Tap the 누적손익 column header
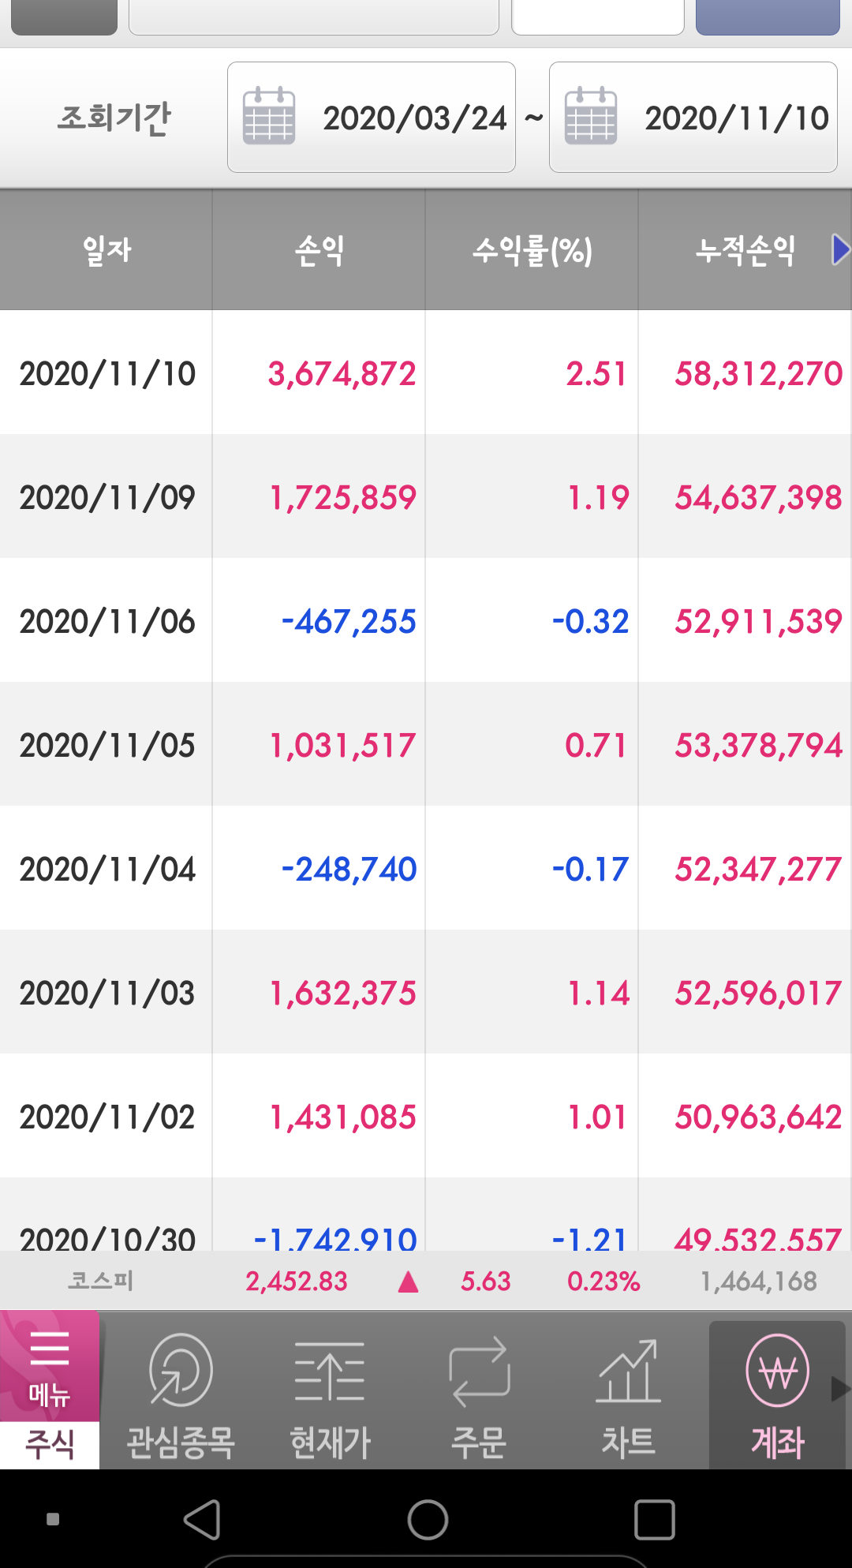 tap(745, 250)
